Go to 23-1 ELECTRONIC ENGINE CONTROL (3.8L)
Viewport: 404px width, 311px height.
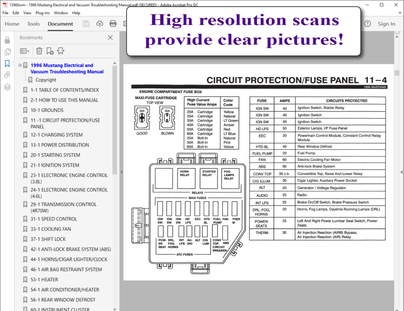tap(69, 178)
